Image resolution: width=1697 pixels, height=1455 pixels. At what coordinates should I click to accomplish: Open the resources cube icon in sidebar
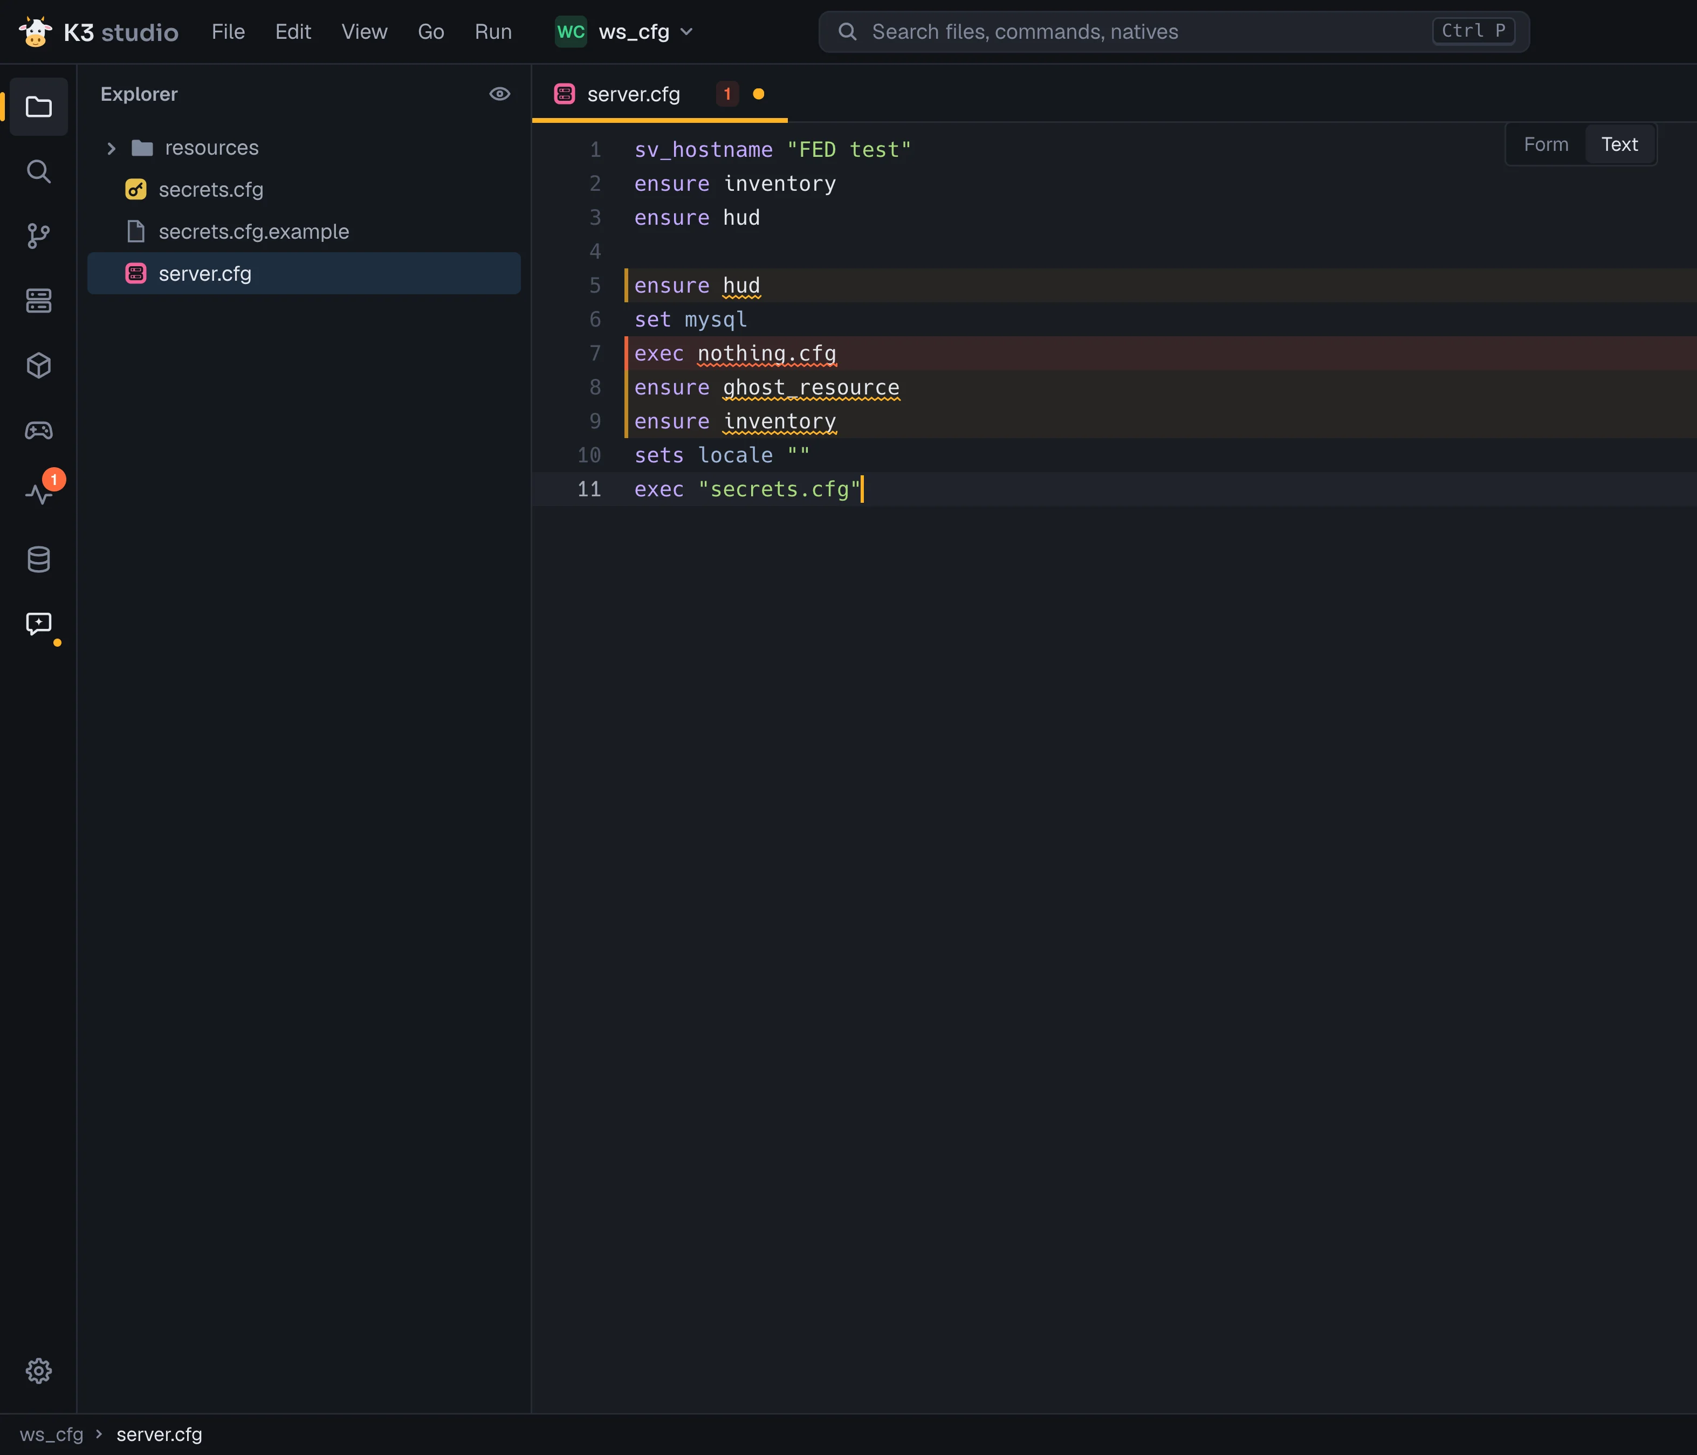pos(38,365)
